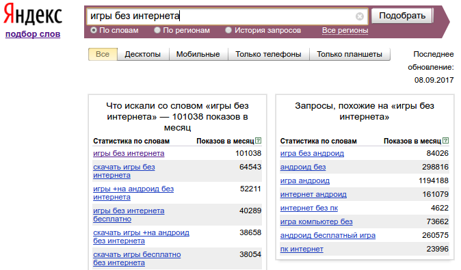Open the 'интернет без пк' similar query
This screenshot has width=461, height=270.
(x=309, y=208)
